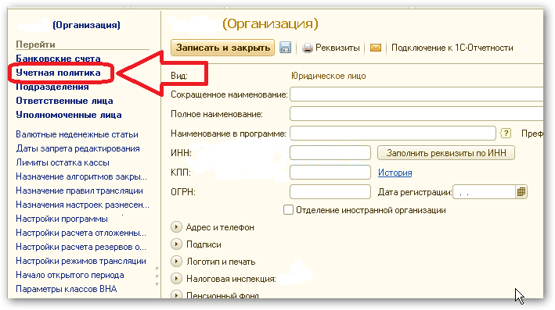Image resolution: width=555 pixels, height=310 pixels.
Task: Open Параметры классов ВНА
Action: click(x=67, y=289)
